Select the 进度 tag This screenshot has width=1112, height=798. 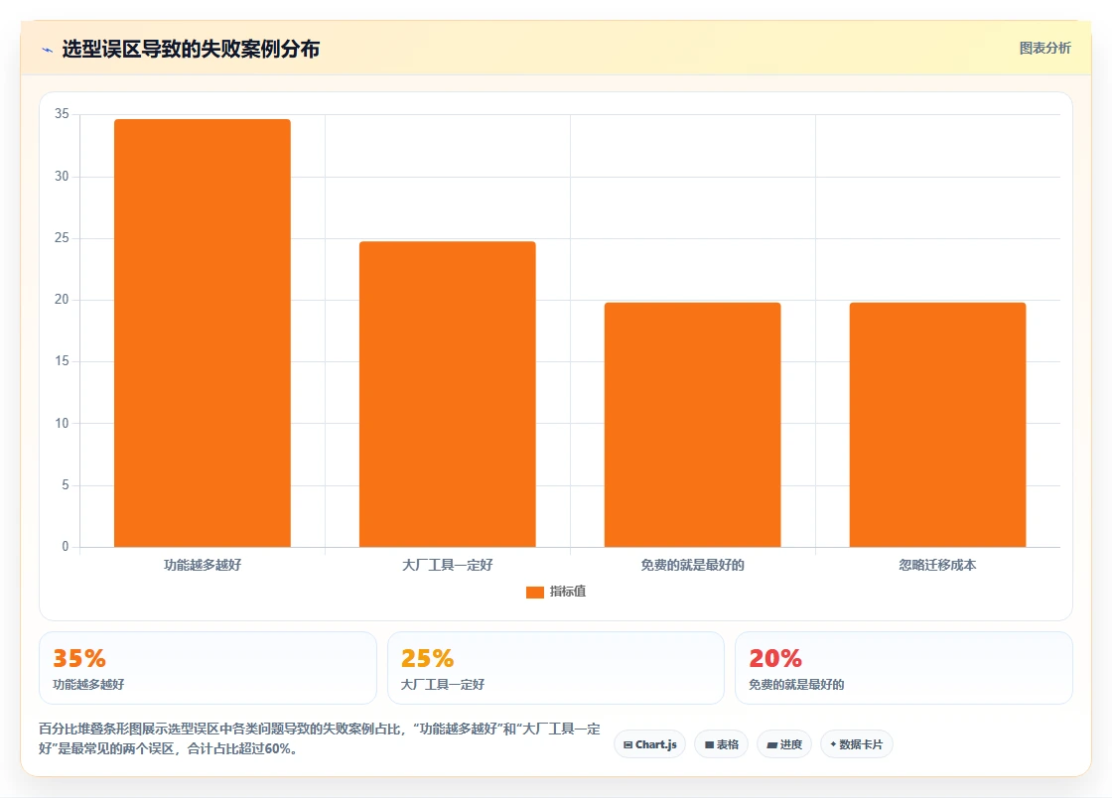tap(784, 744)
